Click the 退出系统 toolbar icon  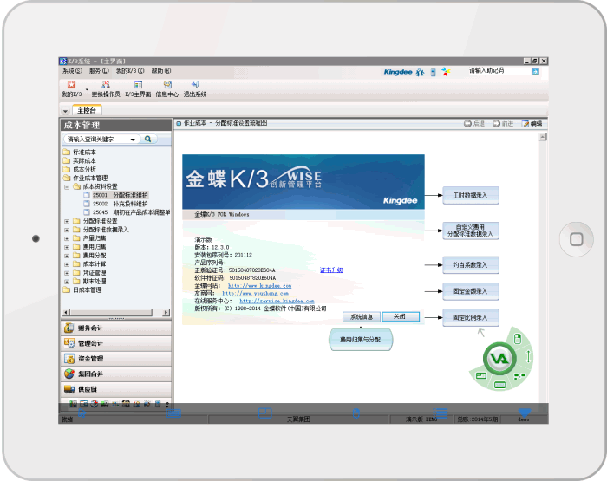point(194,85)
